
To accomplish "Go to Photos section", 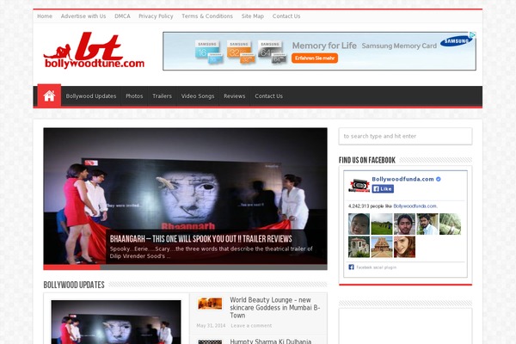I will click(x=134, y=96).
